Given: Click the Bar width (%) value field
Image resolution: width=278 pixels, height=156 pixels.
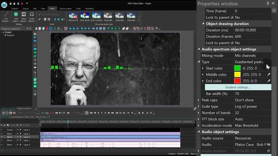Looking at the screenshot, I should click(x=252, y=94).
